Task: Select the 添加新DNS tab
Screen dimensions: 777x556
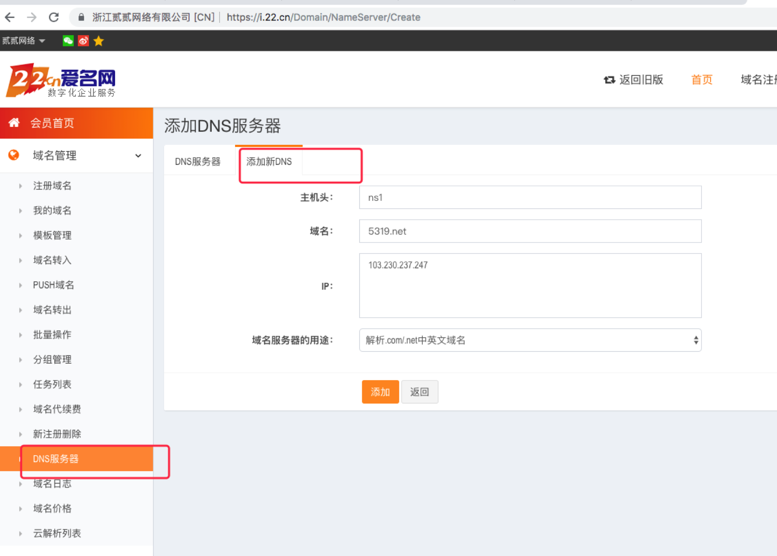Action: (x=269, y=161)
